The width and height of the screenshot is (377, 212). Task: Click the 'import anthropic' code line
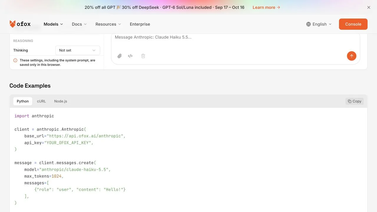(x=34, y=116)
